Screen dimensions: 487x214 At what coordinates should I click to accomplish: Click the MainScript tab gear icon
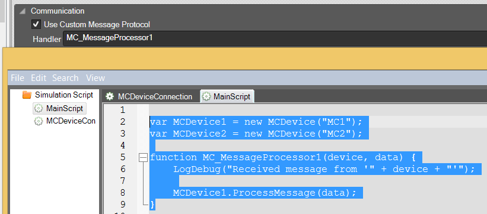[x=206, y=96]
